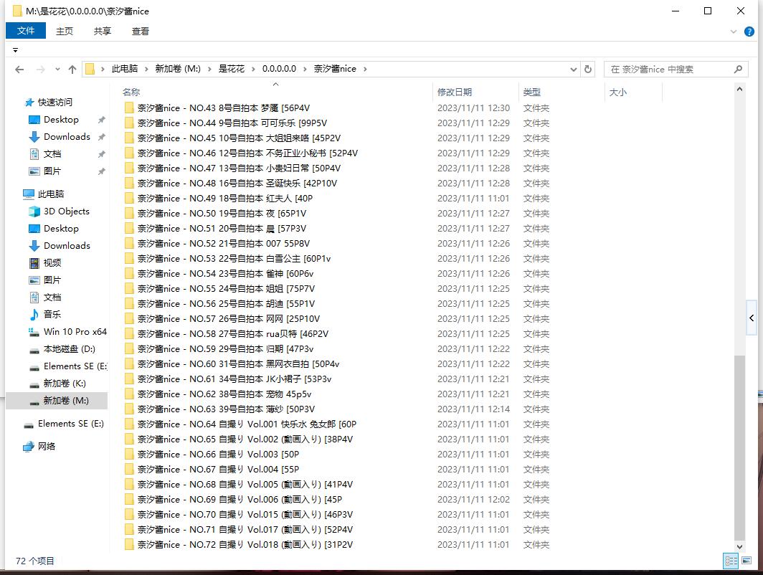Select folder NO.61 34号自拍本 JK小裙子

point(234,379)
